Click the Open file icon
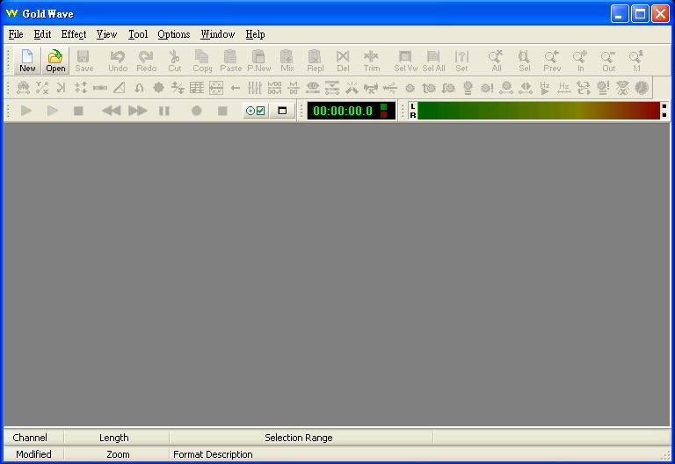This screenshot has height=464, width=675. coord(55,61)
